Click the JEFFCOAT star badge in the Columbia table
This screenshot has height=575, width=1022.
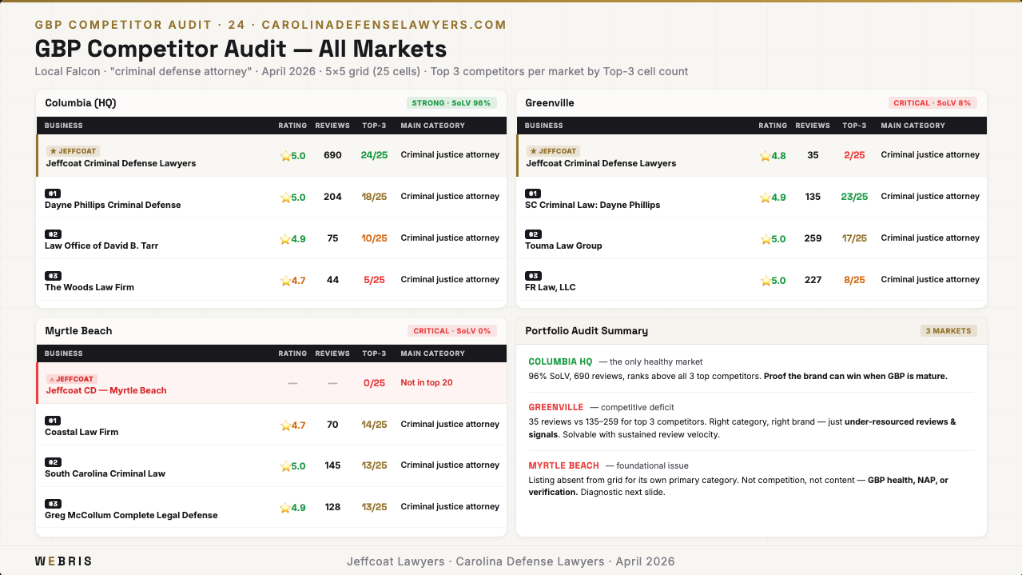73,151
